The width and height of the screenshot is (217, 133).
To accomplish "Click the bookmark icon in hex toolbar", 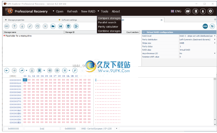I will coord(39,71).
